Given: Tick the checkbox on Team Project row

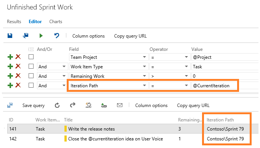Looking at the screenshot, I should [x=31, y=57].
